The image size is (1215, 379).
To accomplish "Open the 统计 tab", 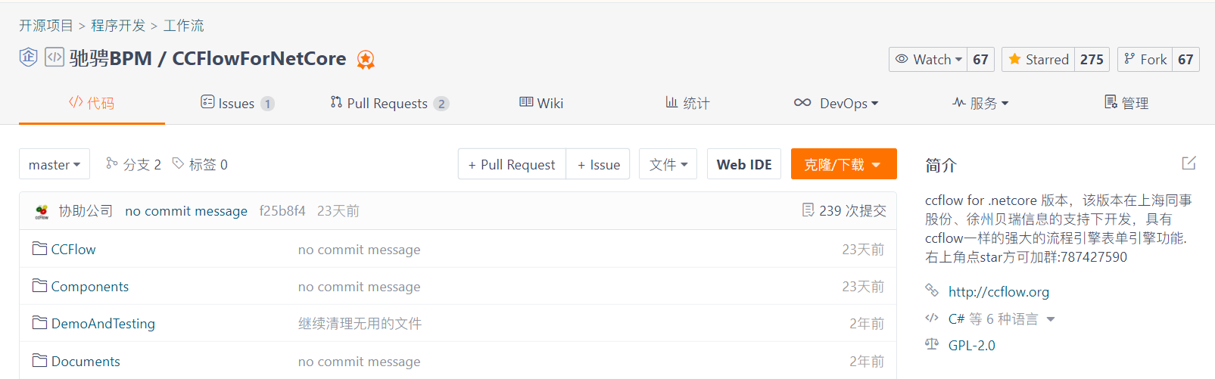I will click(687, 103).
